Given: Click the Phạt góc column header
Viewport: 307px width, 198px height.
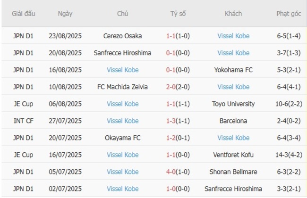Looking at the screenshot, I should click(289, 14).
